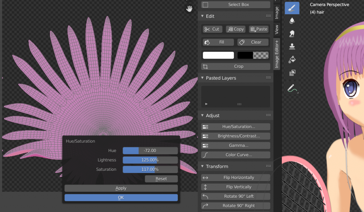Click the Copy button
The height and width of the screenshot is (212, 364).
[x=236, y=29]
